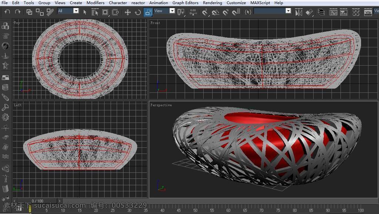Toggle the 3D Snaps magnet
The image size is (379, 214).
point(205,12)
